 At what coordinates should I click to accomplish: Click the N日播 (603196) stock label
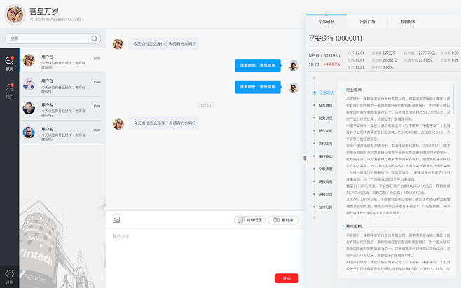pos(324,55)
